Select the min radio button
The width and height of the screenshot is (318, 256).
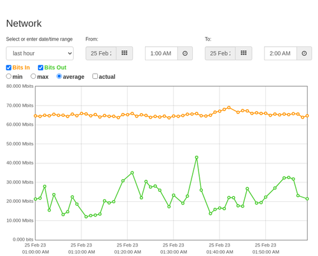9,76
